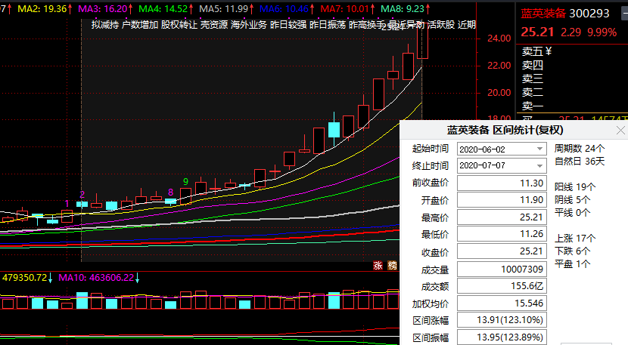Click the 户数增加 tag

(140, 24)
